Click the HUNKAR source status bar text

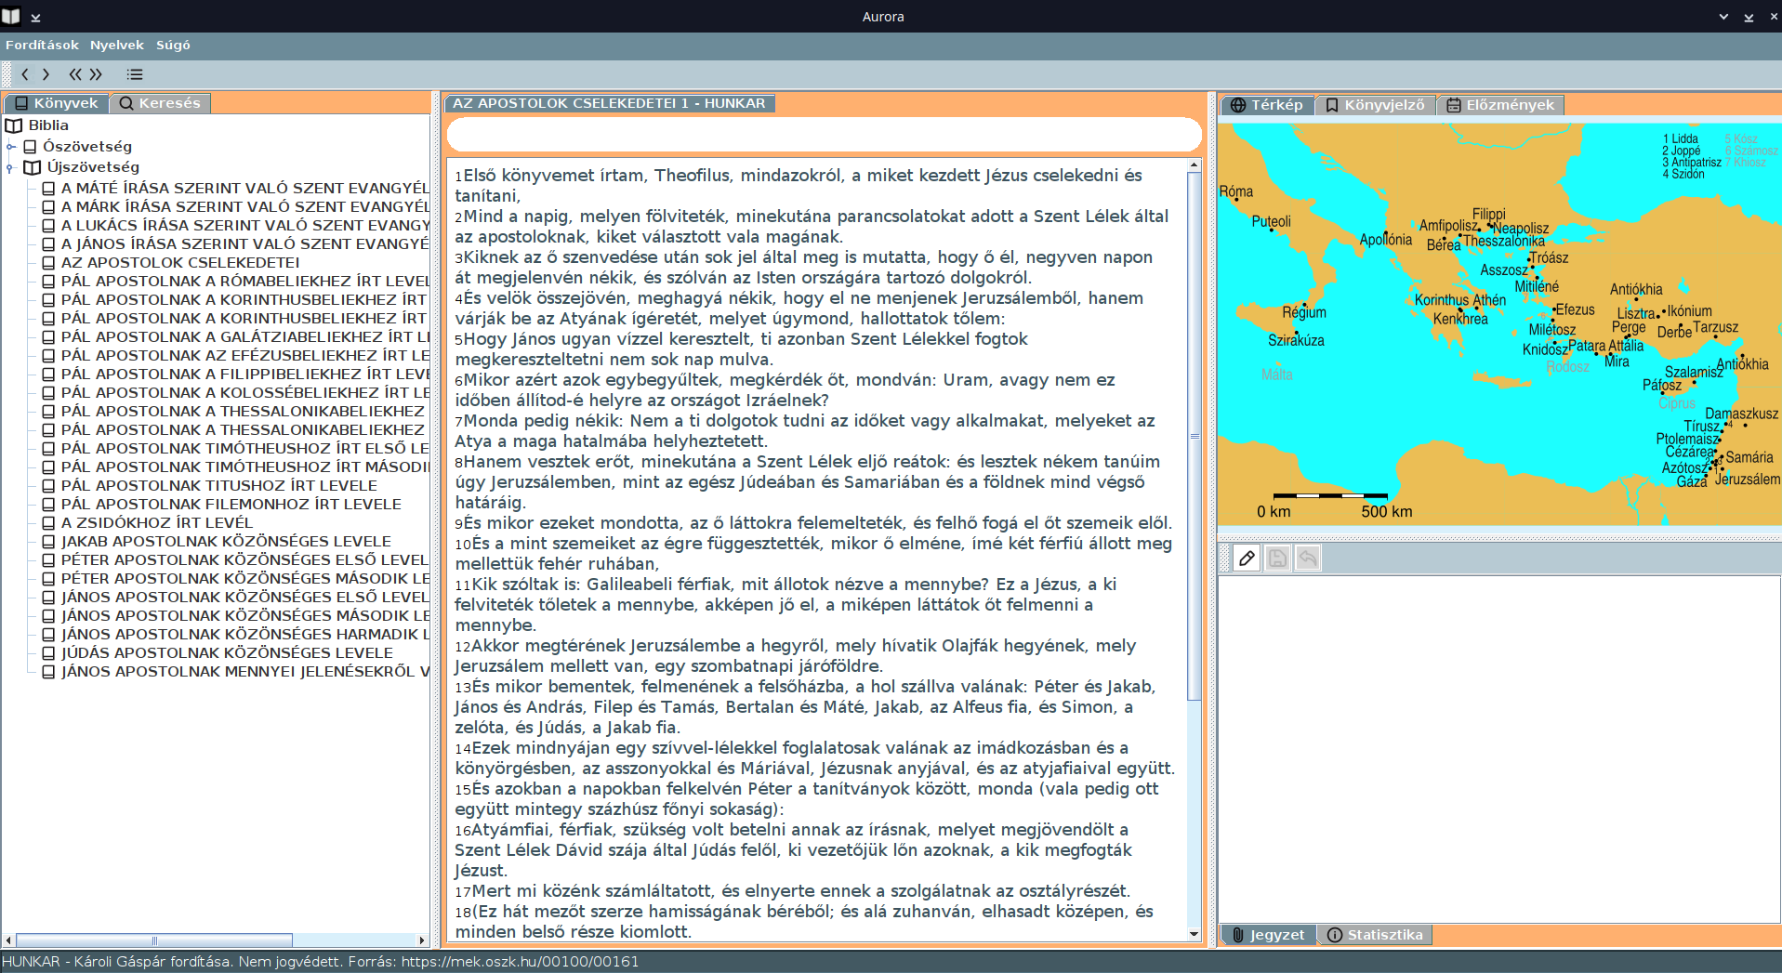pyautogui.click(x=321, y=962)
